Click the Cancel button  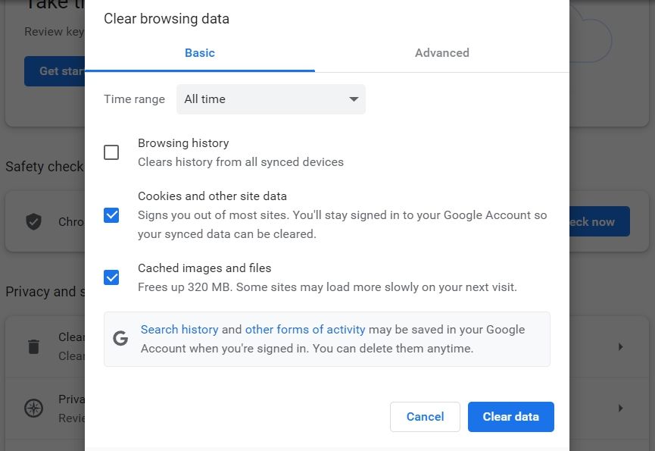pos(425,416)
